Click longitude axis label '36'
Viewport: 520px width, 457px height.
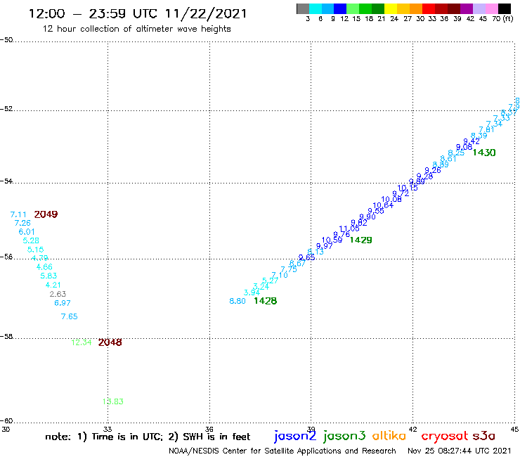pos(209,429)
